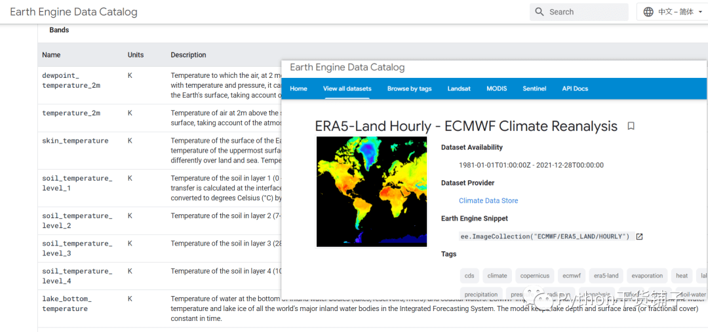The image size is (708, 332).
Task: Select the heat tag chip
Action: (682, 276)
